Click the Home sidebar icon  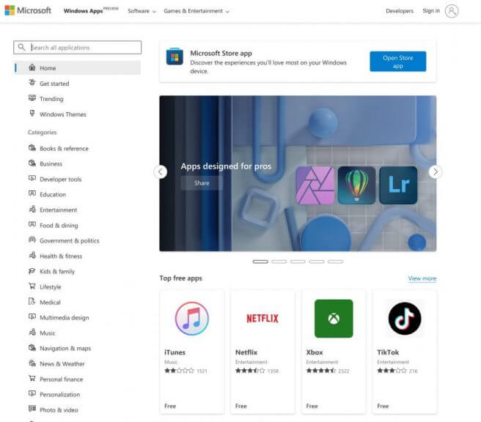(32, 67)
